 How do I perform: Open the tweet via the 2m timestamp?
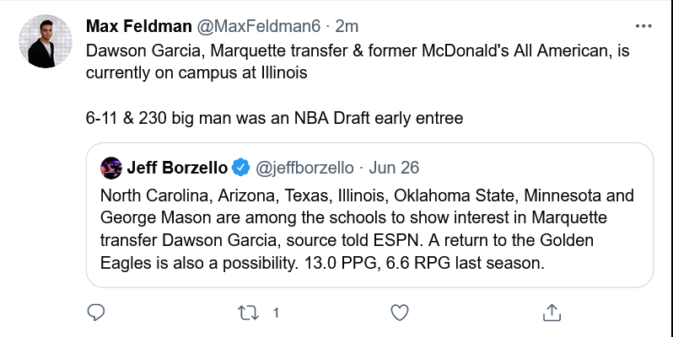point(326,26)
